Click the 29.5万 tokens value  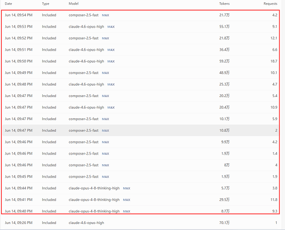tap(224, 200)
